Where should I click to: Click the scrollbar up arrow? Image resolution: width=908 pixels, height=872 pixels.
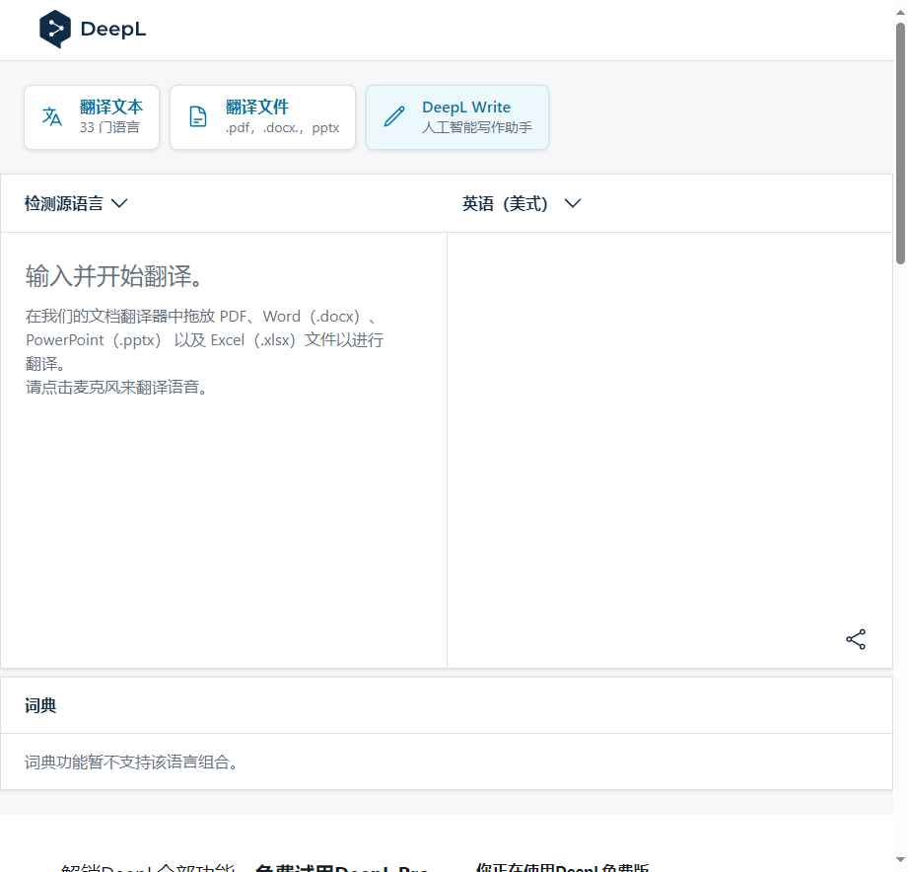tap(900, 12)
